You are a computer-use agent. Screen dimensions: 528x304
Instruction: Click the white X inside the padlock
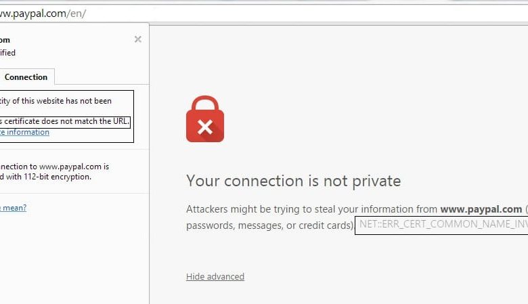pyautogui.click(x=205, y=127)
